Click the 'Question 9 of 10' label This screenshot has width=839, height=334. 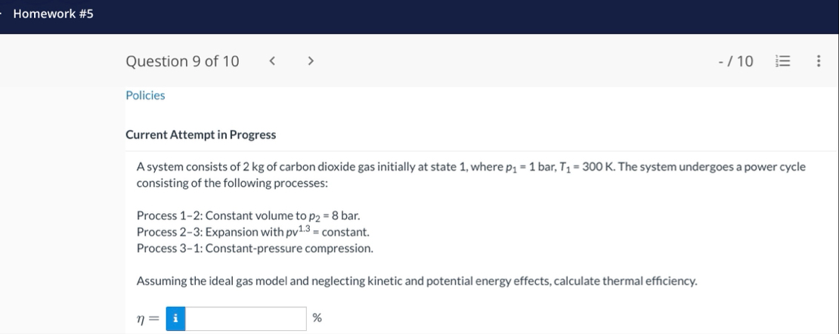tap(182, 61)
